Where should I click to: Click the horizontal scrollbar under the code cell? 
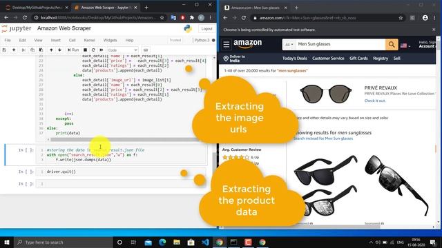(x=124, y=139)
